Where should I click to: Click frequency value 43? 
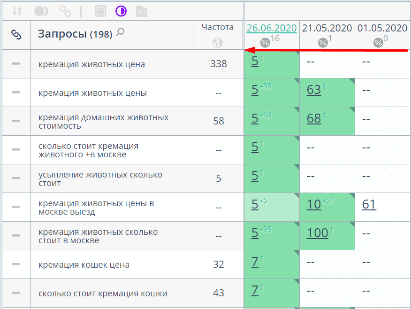[219, 293]
